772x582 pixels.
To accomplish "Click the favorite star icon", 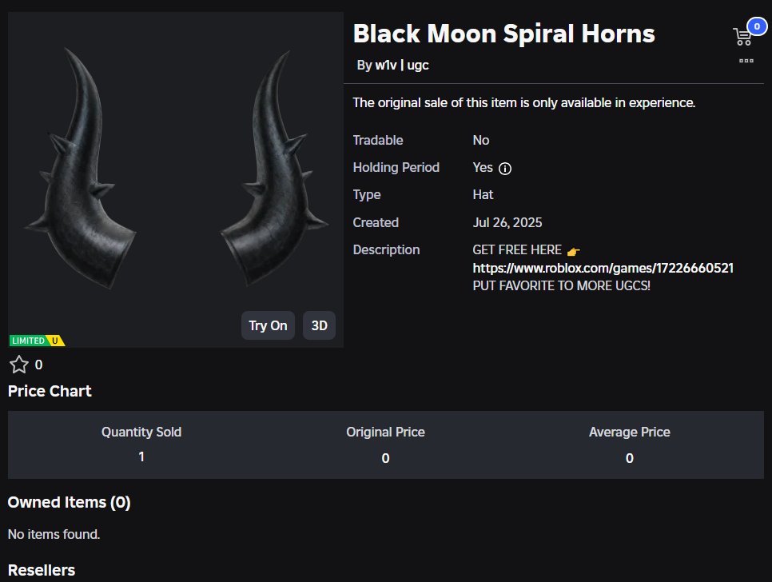I will [x=19, y=365].
